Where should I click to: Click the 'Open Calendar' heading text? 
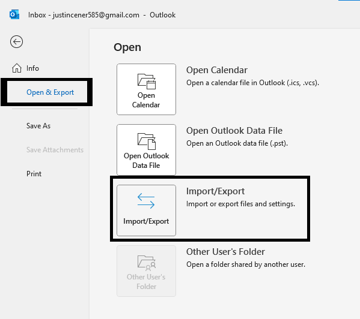point(217,70)
